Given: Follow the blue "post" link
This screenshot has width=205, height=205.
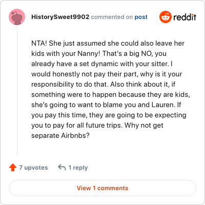Looking at the screenshot, I should point(141,17).
